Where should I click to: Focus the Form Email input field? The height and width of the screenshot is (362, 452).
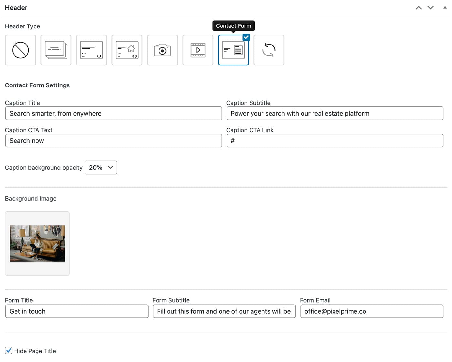coord(372,311)
